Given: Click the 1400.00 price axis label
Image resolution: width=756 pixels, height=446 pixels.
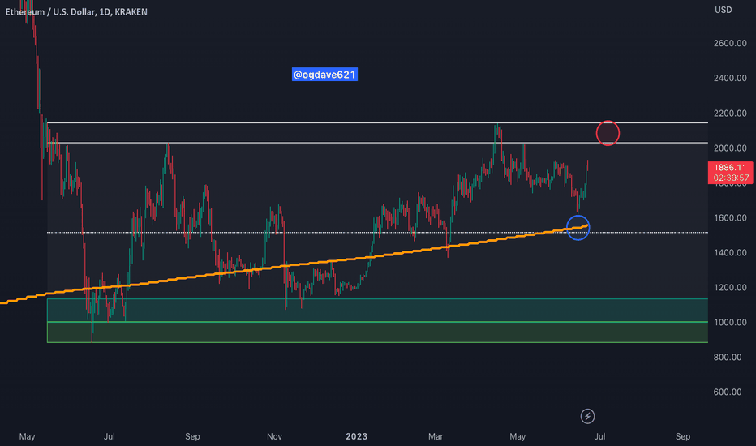Looking at the screenshot, I should point(730,253).
